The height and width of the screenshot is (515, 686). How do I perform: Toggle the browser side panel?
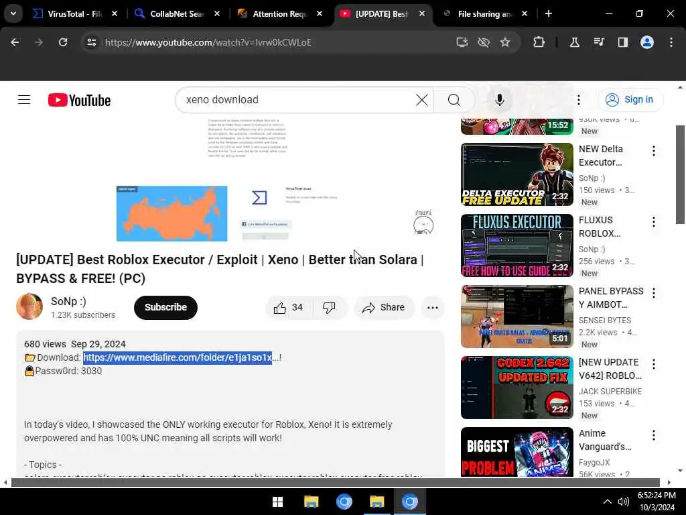pyautogui.click(x=623, y=42)
